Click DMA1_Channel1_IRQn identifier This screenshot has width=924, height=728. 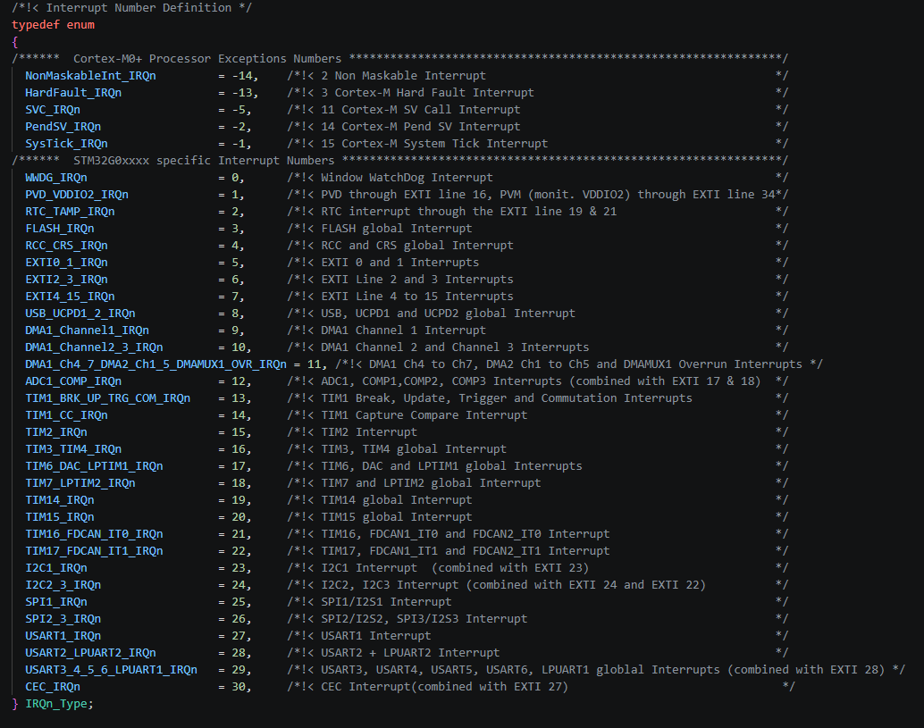tap(87, 331)
